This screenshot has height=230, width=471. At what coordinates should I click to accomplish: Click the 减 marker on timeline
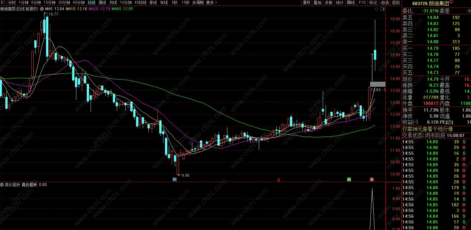[349, 179]
